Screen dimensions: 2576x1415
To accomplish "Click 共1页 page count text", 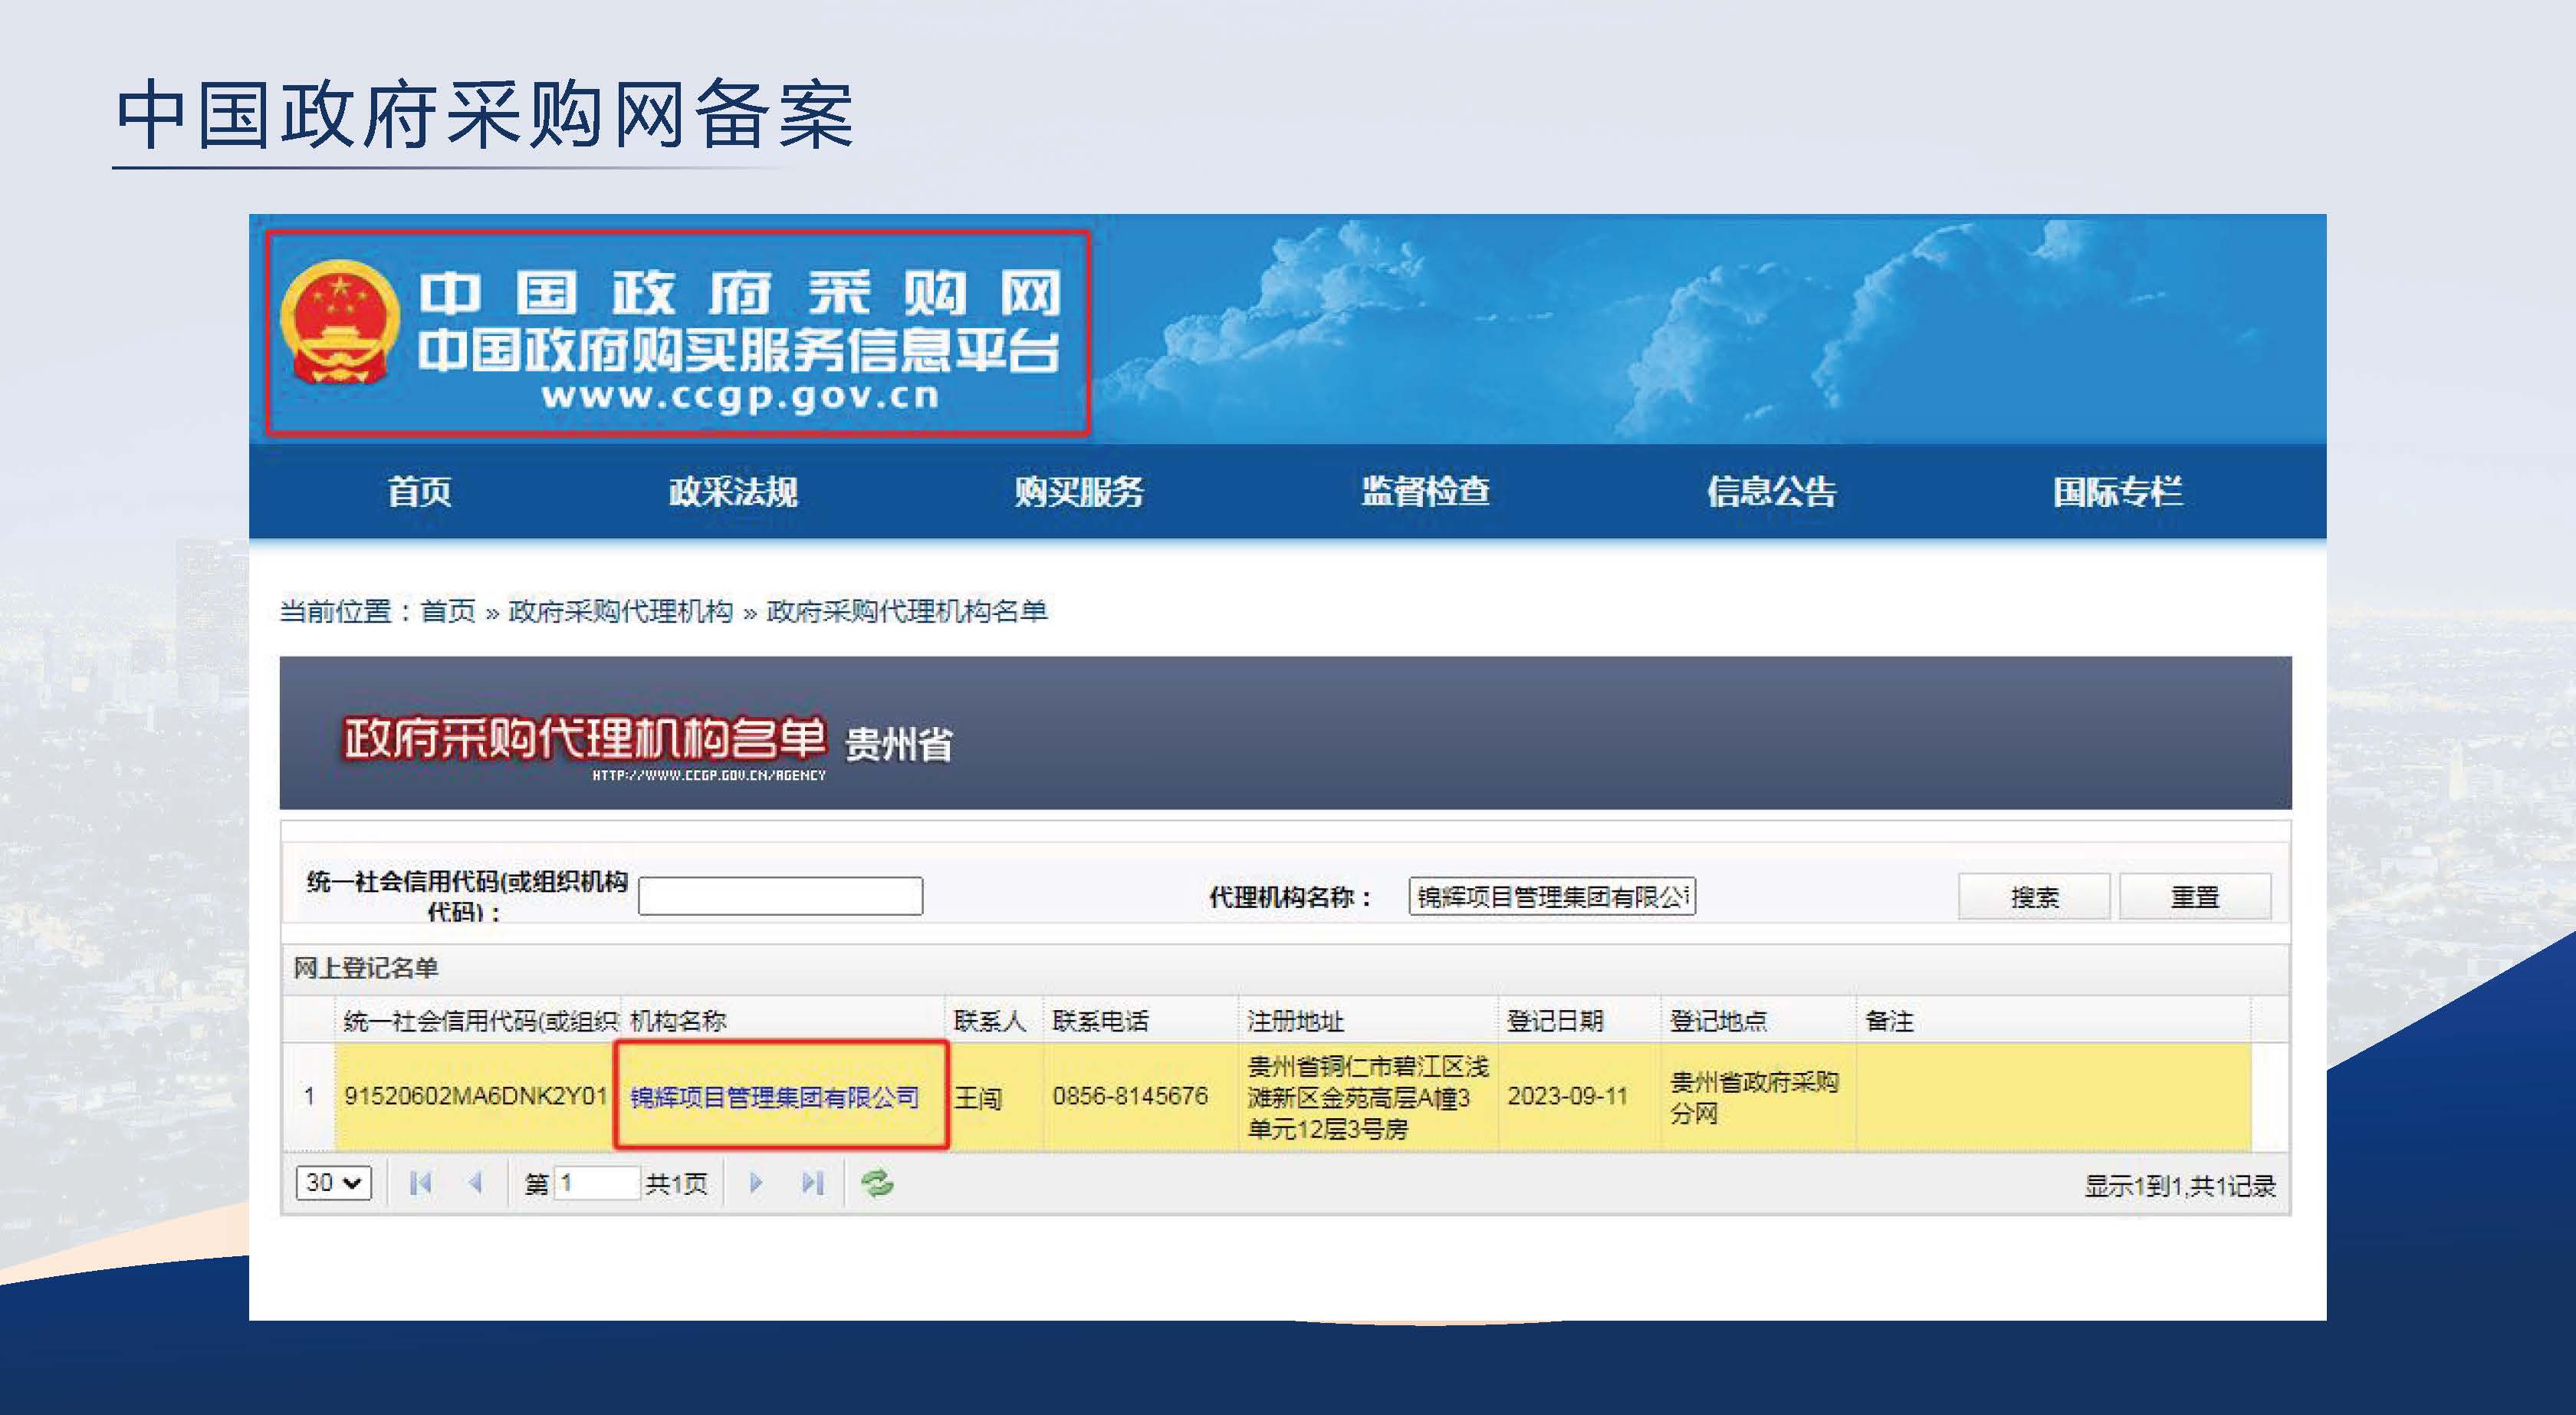I will (676, 1184).
